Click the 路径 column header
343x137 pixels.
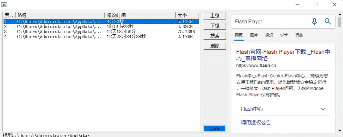click(x=60, y=15)
